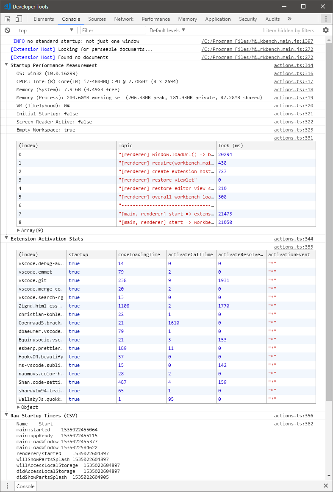Image resolution: width=333 pixels, height=492 pixels.
Task: Open source link actions.ts:316
Action: coord(294,73)
